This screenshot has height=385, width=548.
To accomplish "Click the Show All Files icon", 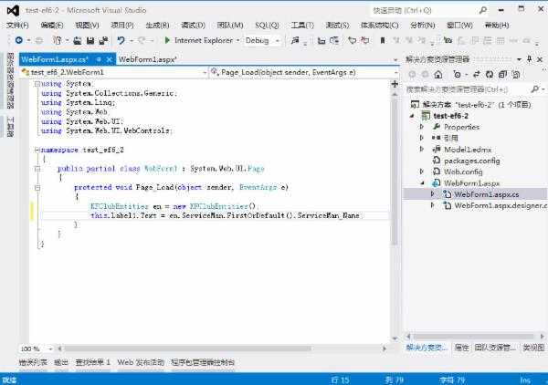I will pyautogui.click(x=516, y=74).
